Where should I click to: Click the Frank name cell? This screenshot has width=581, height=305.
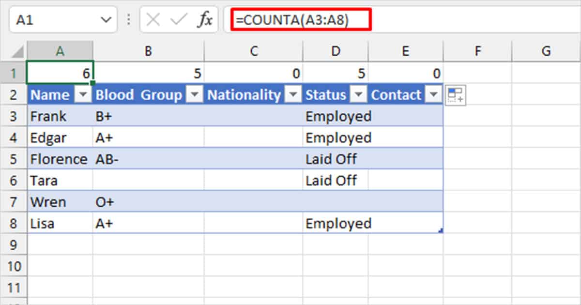(x=60, y=116)
